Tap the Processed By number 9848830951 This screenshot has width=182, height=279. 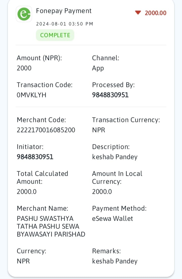(x=110, y=95)
